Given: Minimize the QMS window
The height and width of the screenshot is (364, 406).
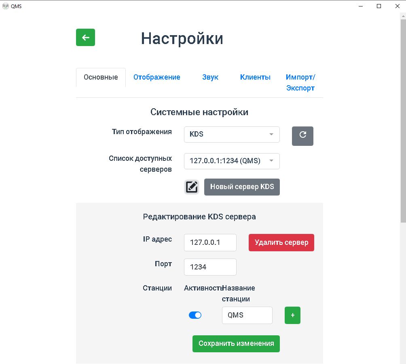Looking at the screenshot, I should click(x=360, y=6).
